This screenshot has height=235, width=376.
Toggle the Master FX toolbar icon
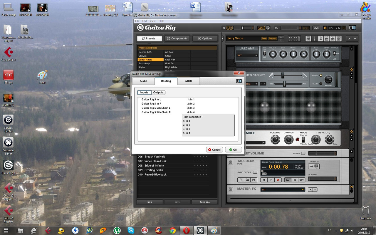[x=338, y=38]
